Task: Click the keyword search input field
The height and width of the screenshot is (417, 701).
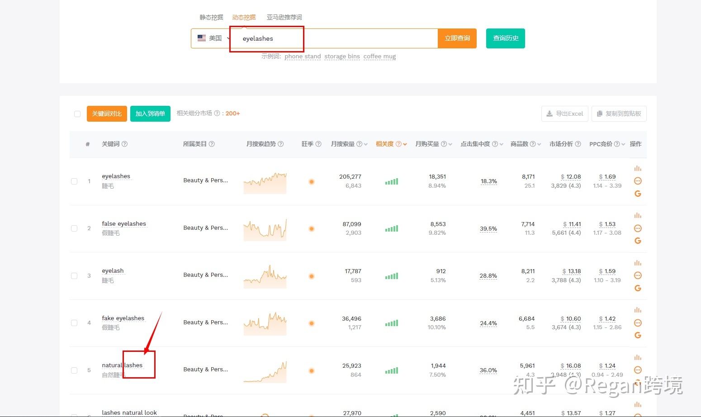Action: [x=335, y=38]
